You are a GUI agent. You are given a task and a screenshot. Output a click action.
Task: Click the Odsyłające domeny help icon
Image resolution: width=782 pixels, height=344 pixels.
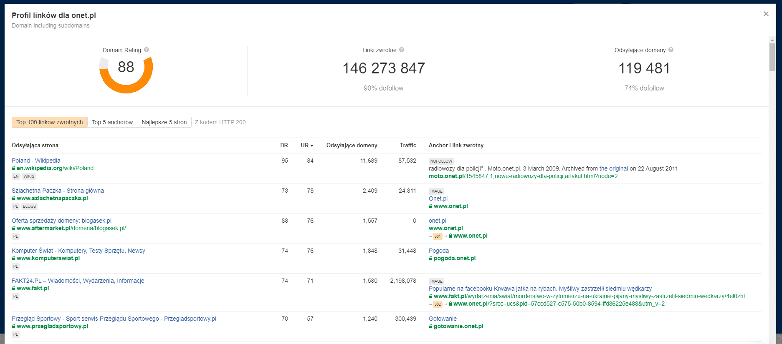coord(671,50)
